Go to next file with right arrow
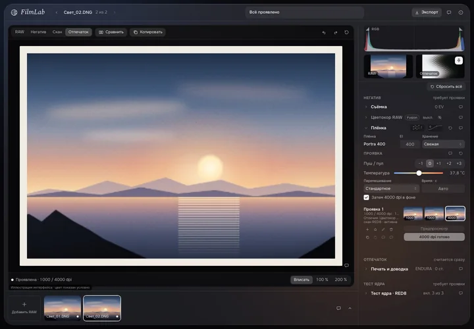 [115, 13]
